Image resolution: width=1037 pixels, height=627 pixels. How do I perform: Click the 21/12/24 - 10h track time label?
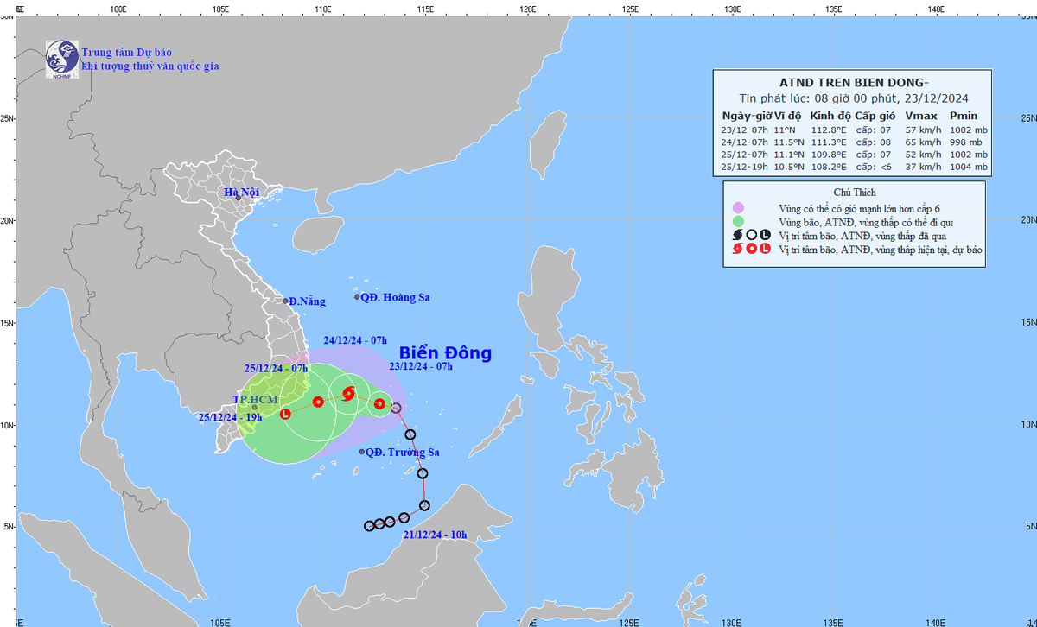pos(435,535)
